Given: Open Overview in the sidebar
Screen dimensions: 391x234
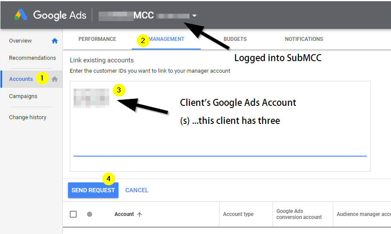Looking at the screenshot, I should (20, 40).
